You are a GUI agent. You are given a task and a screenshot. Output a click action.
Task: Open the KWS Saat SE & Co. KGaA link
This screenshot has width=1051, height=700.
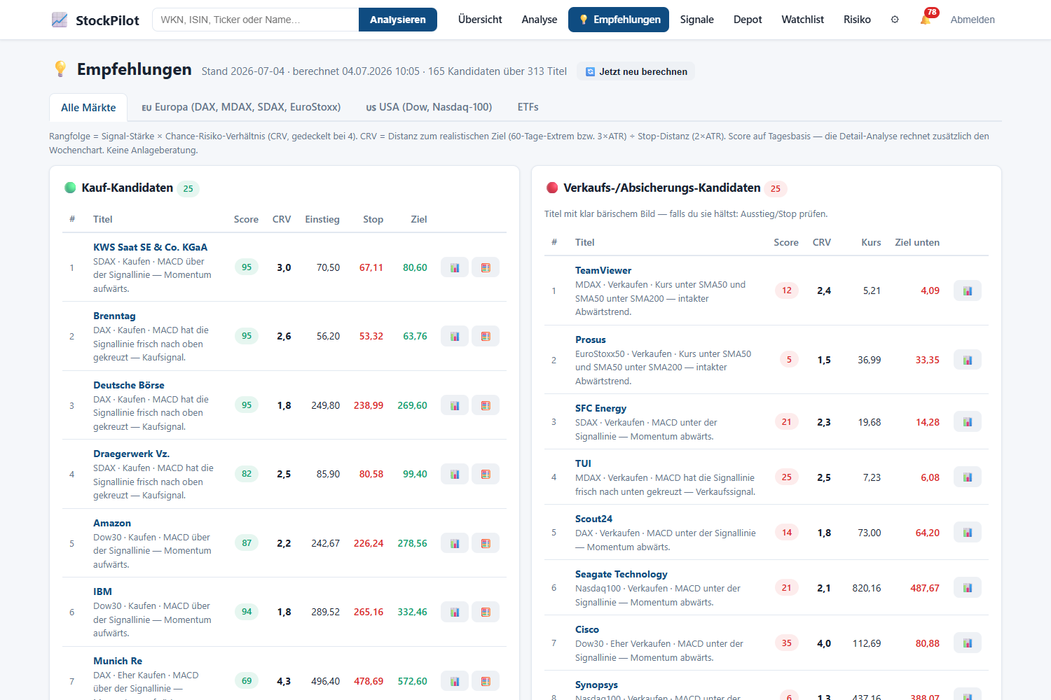pos(150,247)
